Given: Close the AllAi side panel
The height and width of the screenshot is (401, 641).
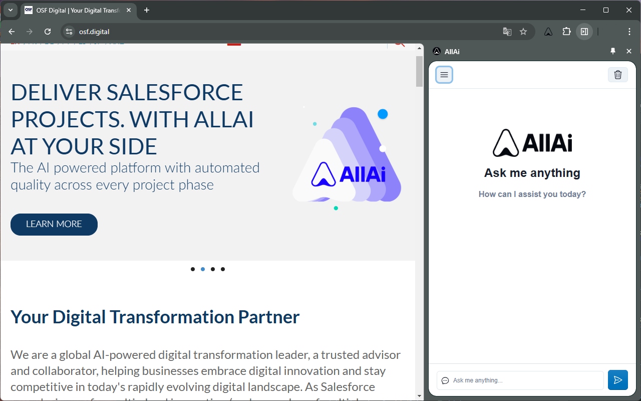Looking at the screenshot, I should 629,51.
